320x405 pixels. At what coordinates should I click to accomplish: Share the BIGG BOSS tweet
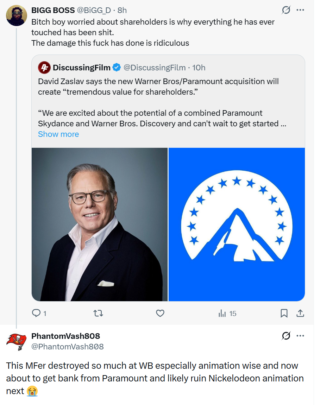(x=300, y=313)
